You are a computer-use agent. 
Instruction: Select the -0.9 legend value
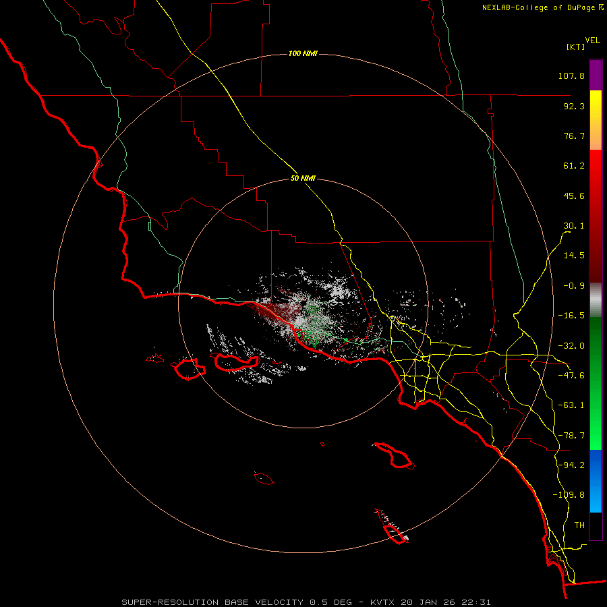[x=574, y=286]
